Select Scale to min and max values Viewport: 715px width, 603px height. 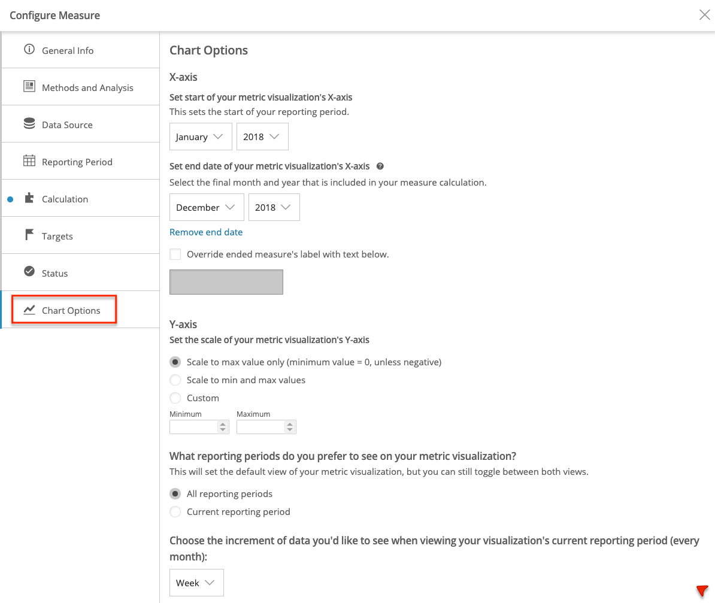click(x=175, y=380)
